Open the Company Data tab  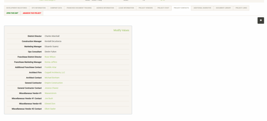coord(56,8)
